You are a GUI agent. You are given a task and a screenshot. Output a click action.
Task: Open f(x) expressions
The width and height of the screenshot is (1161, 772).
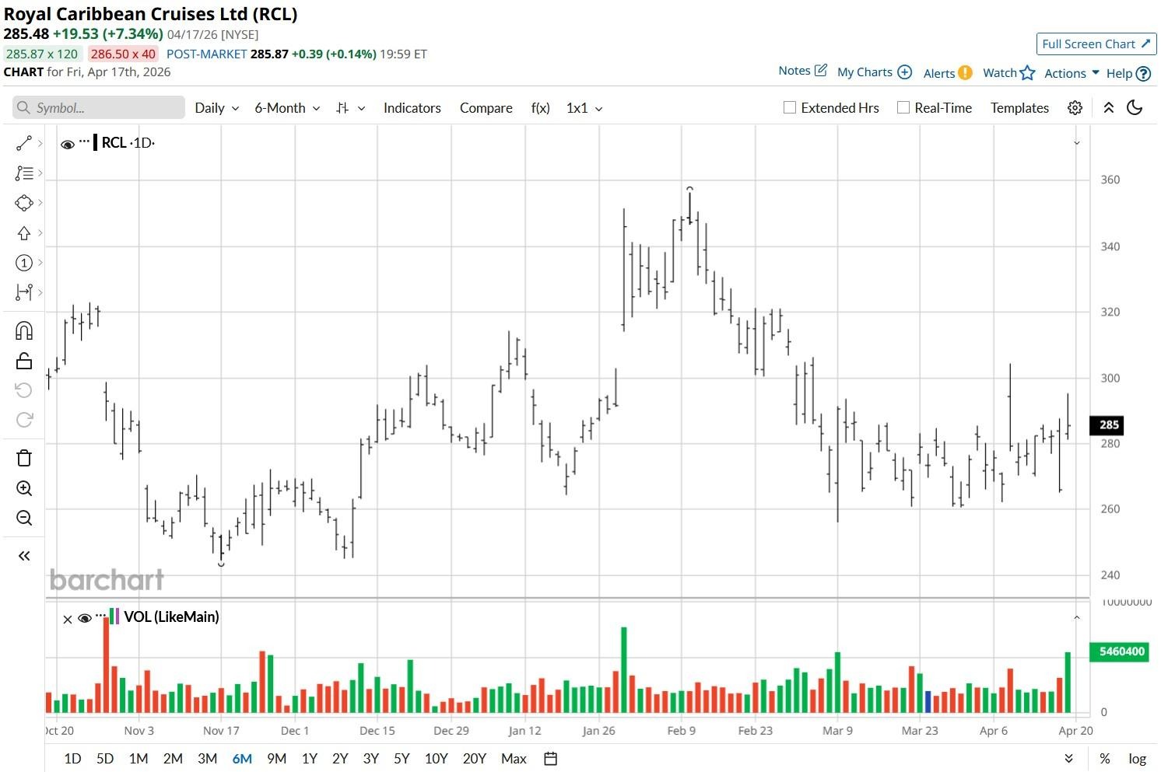click(x=541, y=108)
